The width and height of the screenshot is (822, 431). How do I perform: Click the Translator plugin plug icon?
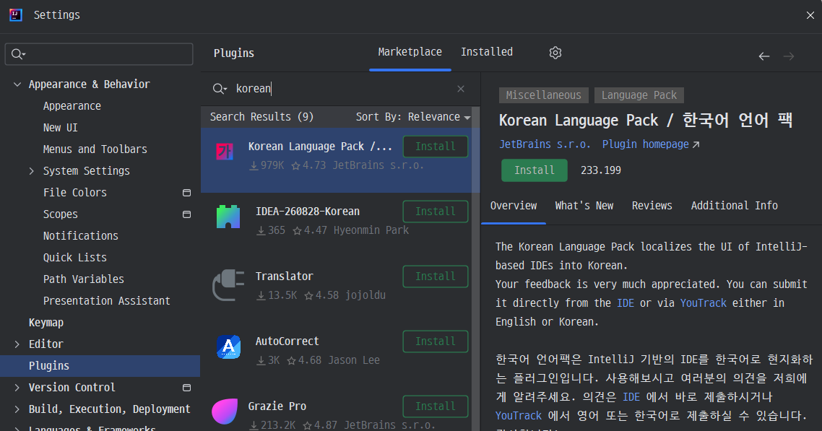coord(228,285)
